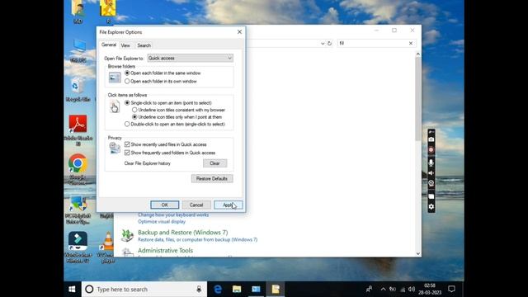The height and width of the screenshot is (297, 528).
Task: Select Open each folder in its own window
Action: click(x=161, y=81)
